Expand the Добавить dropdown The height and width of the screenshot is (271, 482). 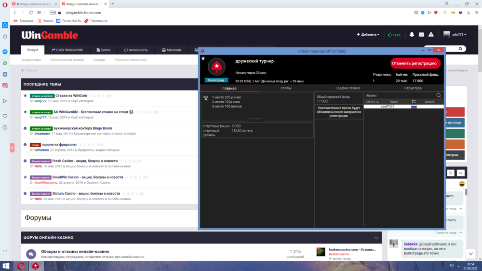(x=368, y=35)
